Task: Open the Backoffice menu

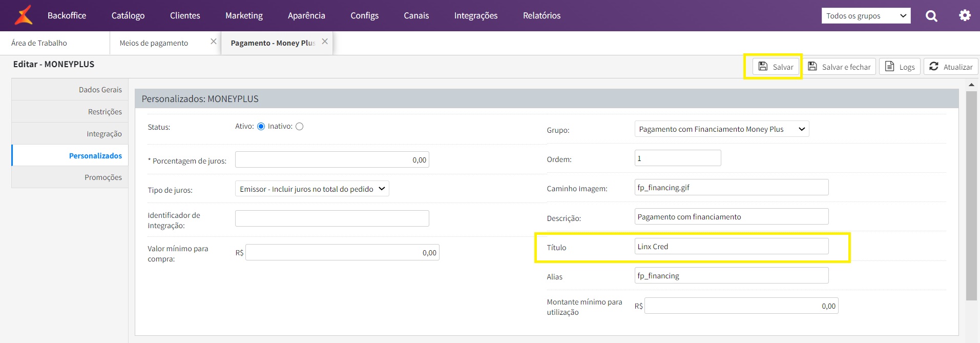Action: click(x=67, y=15)
